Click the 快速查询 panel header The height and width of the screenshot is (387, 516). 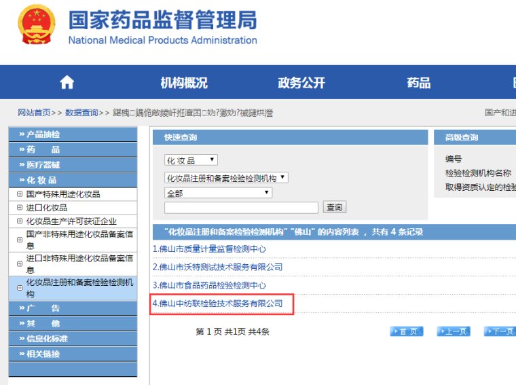291,137
